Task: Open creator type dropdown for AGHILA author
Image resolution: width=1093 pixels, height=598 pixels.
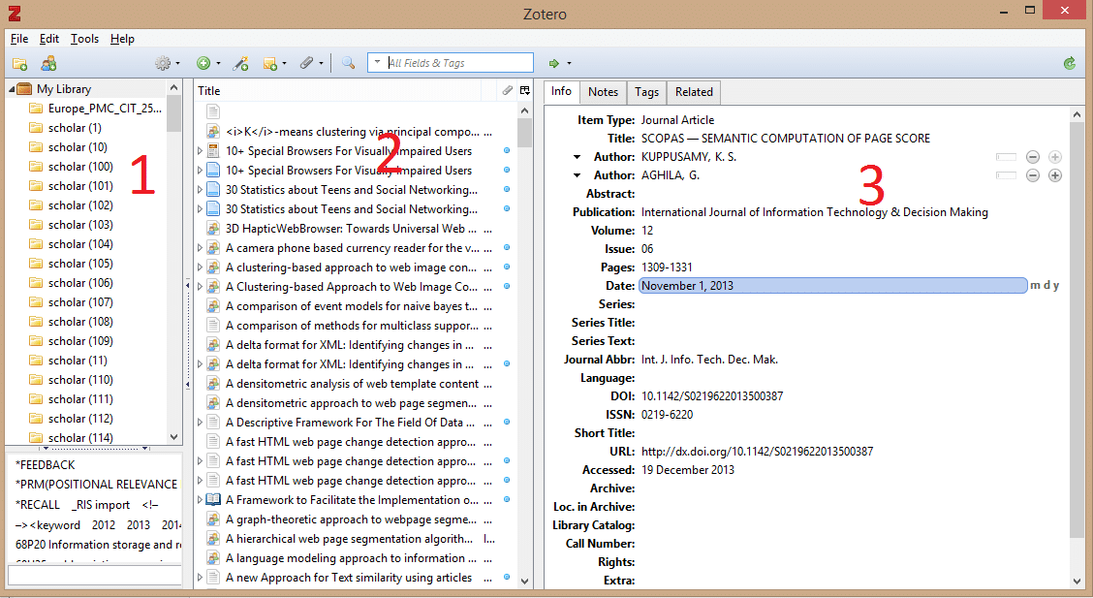Action: [x=578, y=175]
